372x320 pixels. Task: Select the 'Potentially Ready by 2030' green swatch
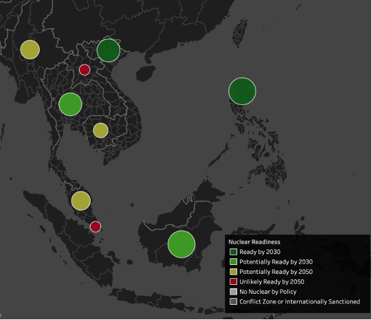tap(234, 262)
